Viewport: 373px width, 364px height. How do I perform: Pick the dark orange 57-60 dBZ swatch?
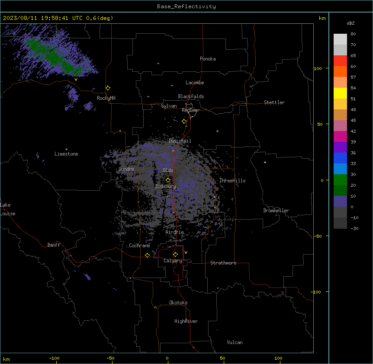coord(340,71)
